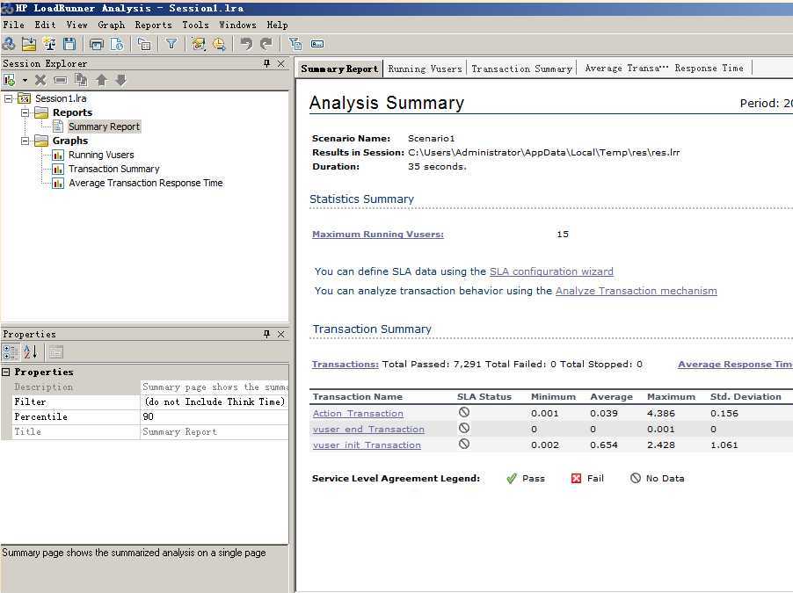Click the Duplicate item icon in Session Explorer

(81, 80)
